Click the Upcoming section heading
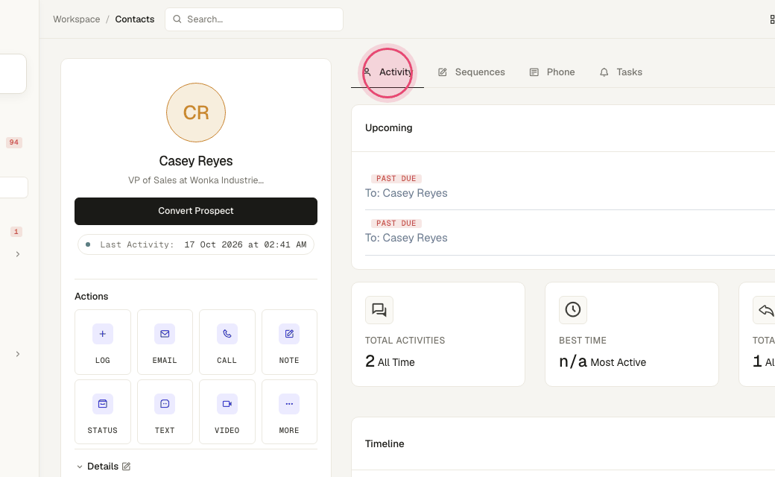The height and width of the screenshot is (477, 775). 388,128
